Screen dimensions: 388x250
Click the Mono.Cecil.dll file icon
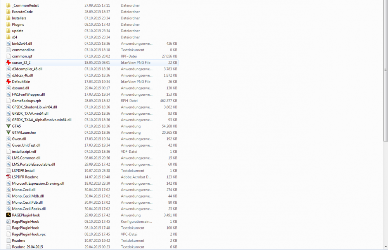pos(9,190)
